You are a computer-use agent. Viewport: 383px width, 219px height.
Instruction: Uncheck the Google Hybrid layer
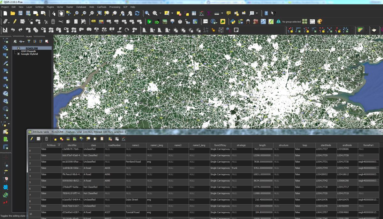point(19,54)
